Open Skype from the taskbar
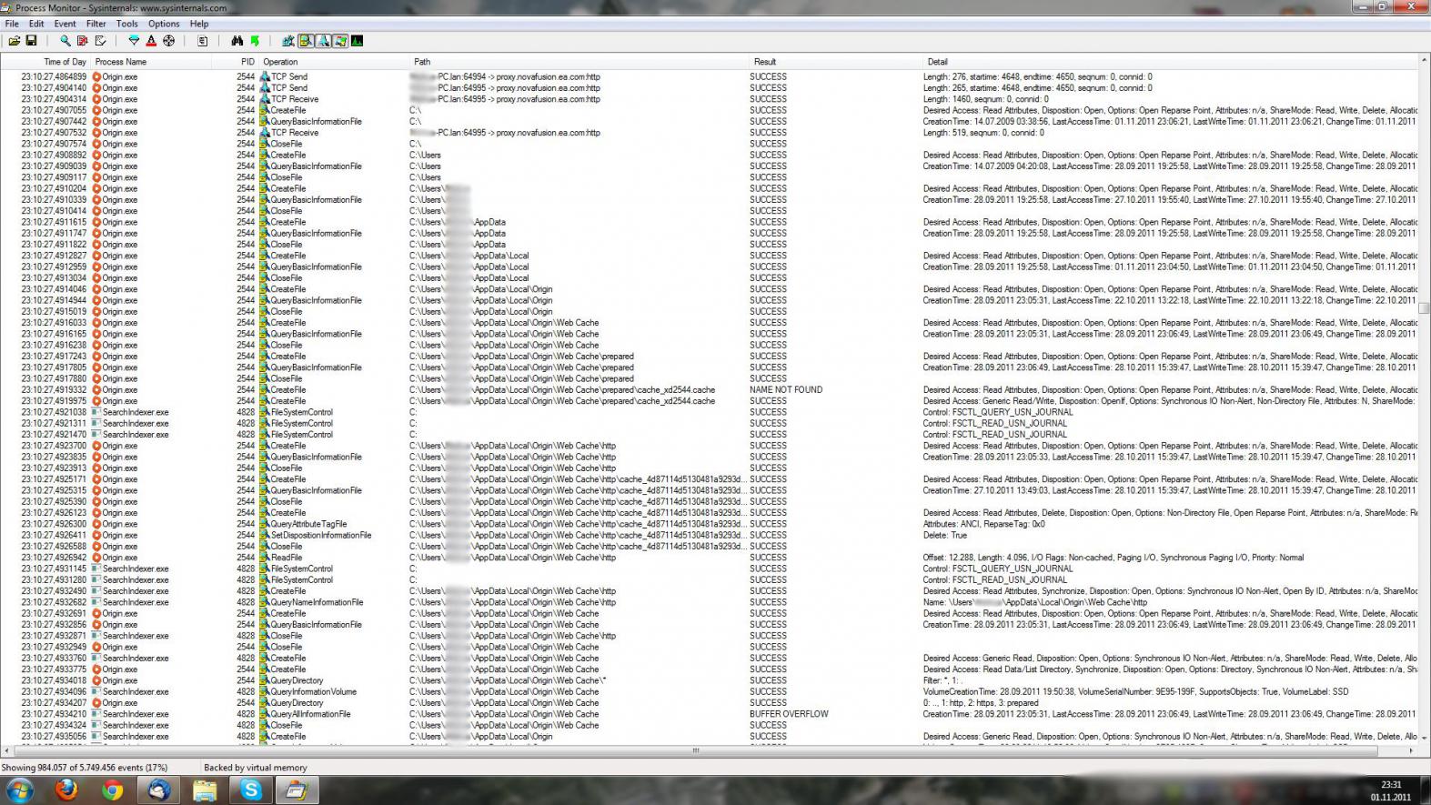The image size is (1431, 805). (x=251, y=790)
